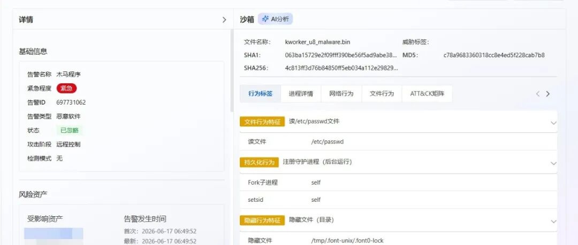The height and width of the screenshot is (245, 578).
Task: Click the 隐藏行为特征 tag
Action: point(262,220)
